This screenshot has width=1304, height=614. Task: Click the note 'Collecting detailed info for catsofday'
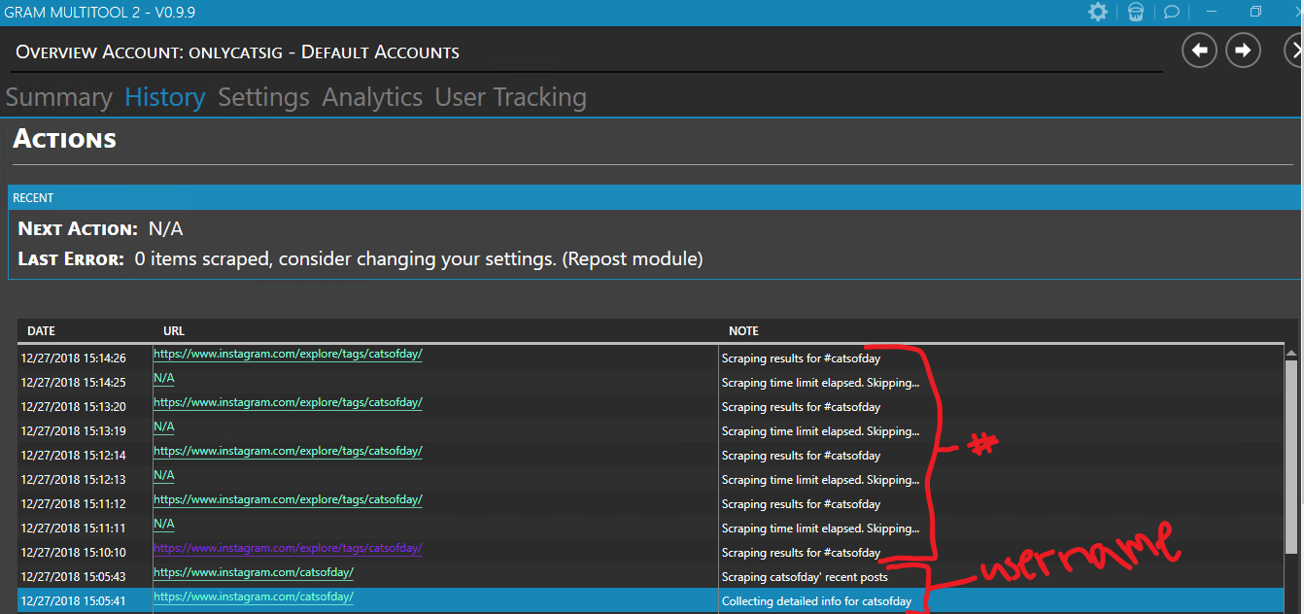tap(817, 601)
